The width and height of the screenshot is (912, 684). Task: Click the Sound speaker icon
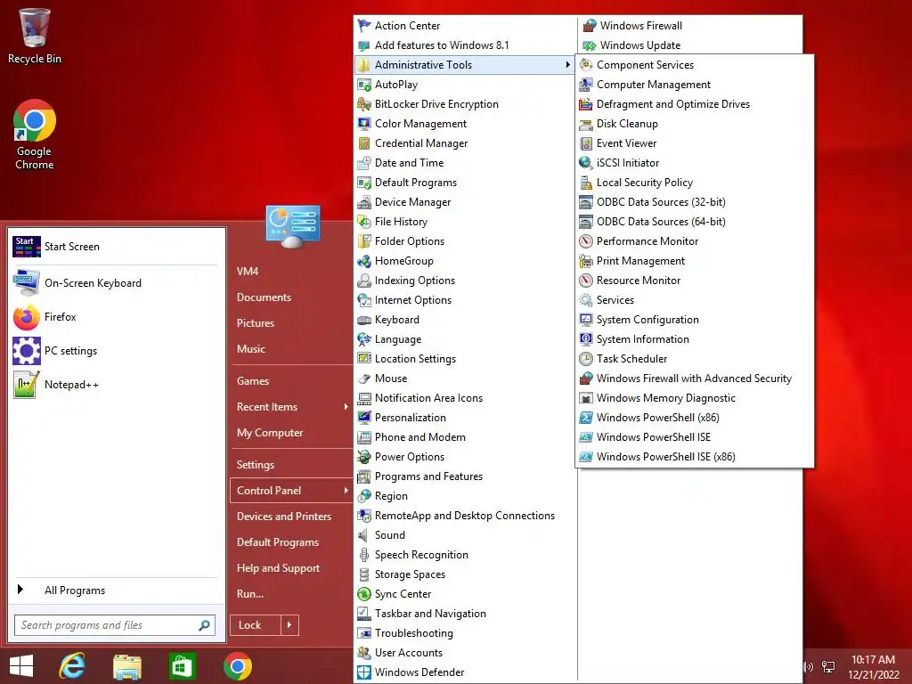pos(364,535)
